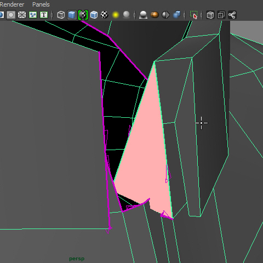Toggle Use Default Material checker icon
Viewport: 263px width, 263px height.
pos(83,15)
